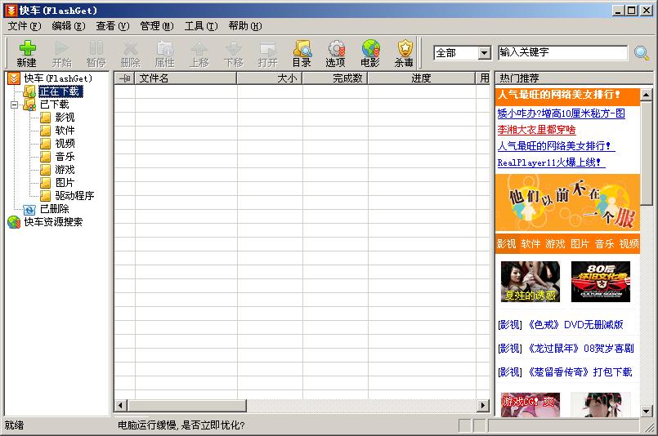Sort by 大小 column header
The height and width of the screenshot is (436, 658).
point(270,78)
